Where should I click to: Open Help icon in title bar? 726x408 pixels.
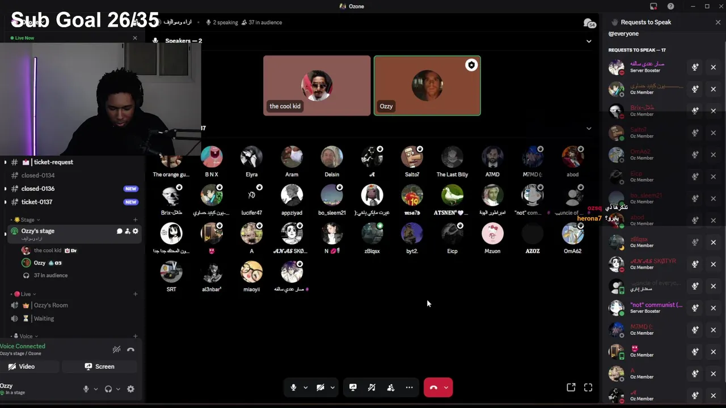click(671, 6)
